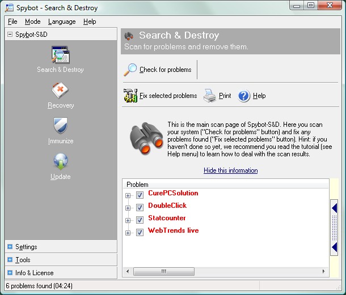This screenshot has height=295, width=346.
Task: Expand the Settings sidebar section
Action: [x=10, y=246]
